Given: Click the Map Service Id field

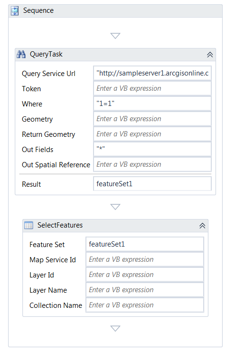Looking at the screenshot, I should pyautogui.click(x=145, y=259).
